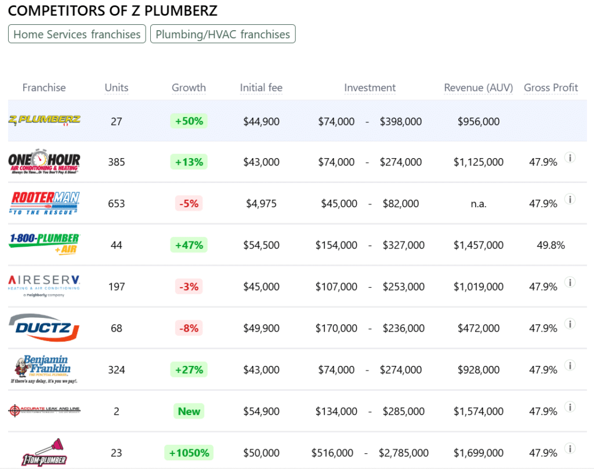Click the +13% growth badge

189,162
